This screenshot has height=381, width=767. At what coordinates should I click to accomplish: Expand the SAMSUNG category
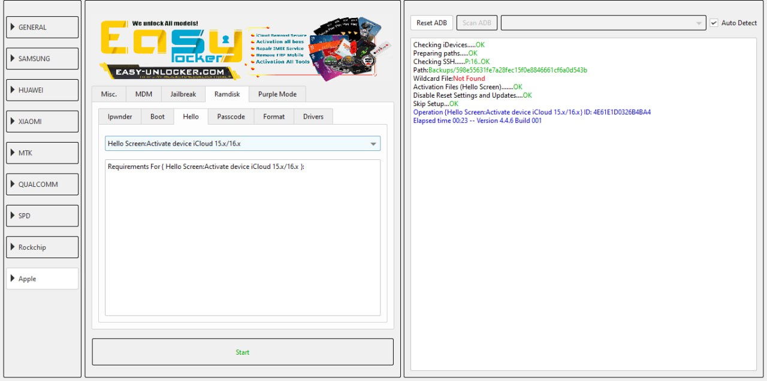click(x=43, y=59)
